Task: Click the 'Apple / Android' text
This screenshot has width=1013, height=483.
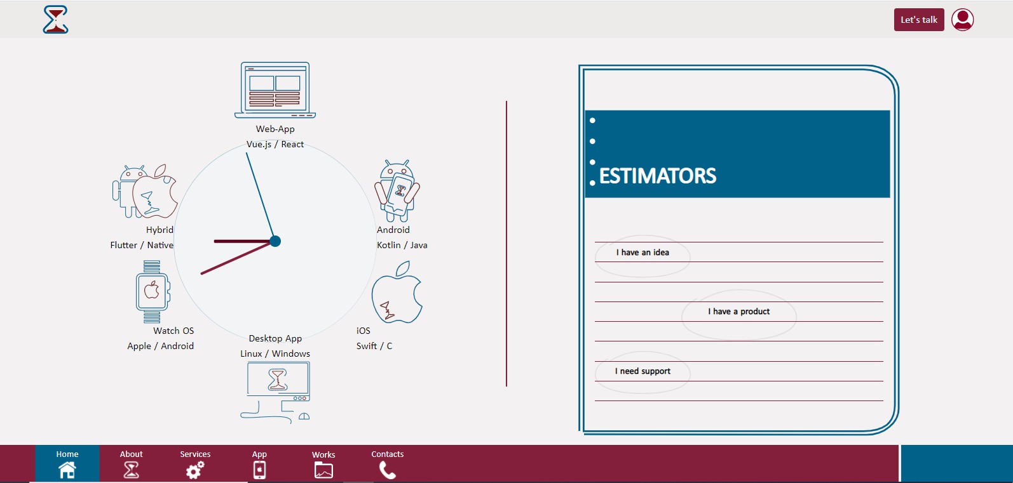Action: 161,346
